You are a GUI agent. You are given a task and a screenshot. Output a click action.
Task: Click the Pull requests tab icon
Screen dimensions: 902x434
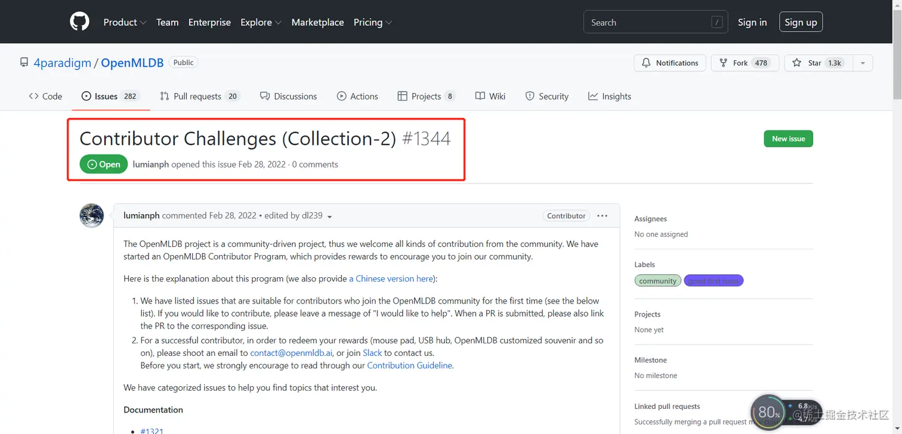pos(165,96)
